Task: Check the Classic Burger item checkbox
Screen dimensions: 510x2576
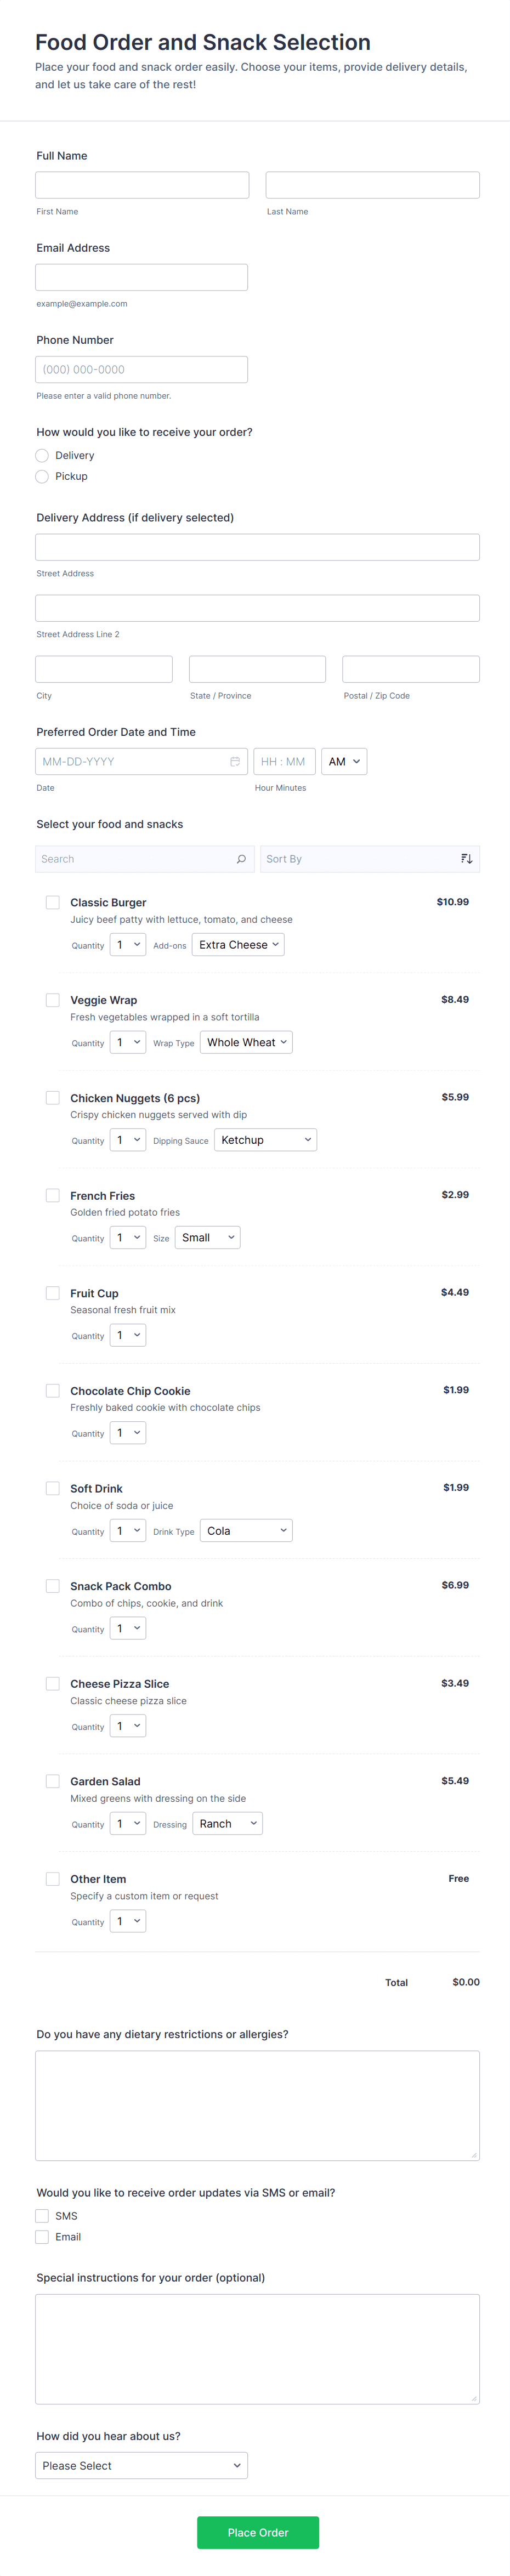Action: tap(53, 902)
